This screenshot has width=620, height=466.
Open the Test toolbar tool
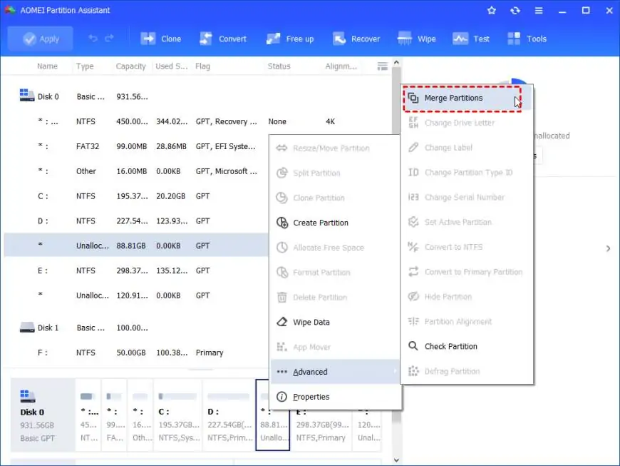(471, 39)
